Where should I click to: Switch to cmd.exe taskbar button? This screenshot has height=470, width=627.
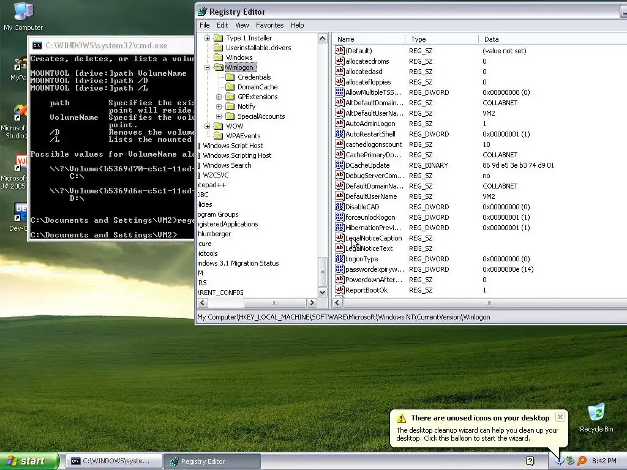114,461
